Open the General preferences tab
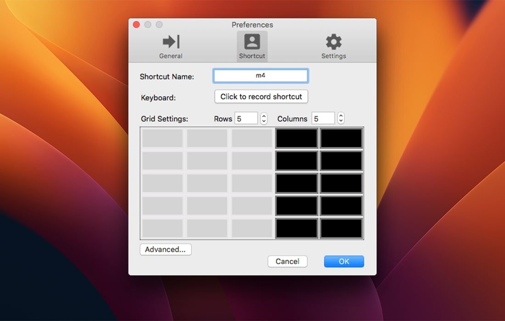The width and height of the screenshot is (505, 321). [171, 47]
